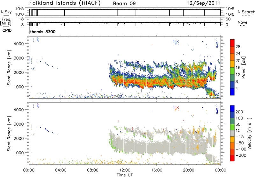Screen dimensions: 255x177
Task: Click the '08:00' time axis tick label
Action: pyautogui.click(x=93, y=170)
